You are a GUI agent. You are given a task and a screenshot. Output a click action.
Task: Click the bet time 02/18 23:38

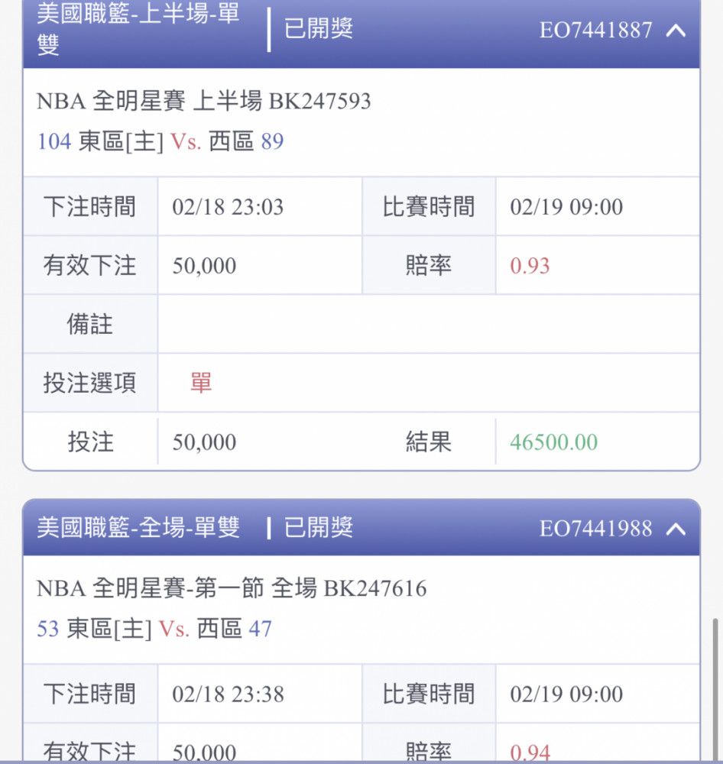tap(228, 694)
